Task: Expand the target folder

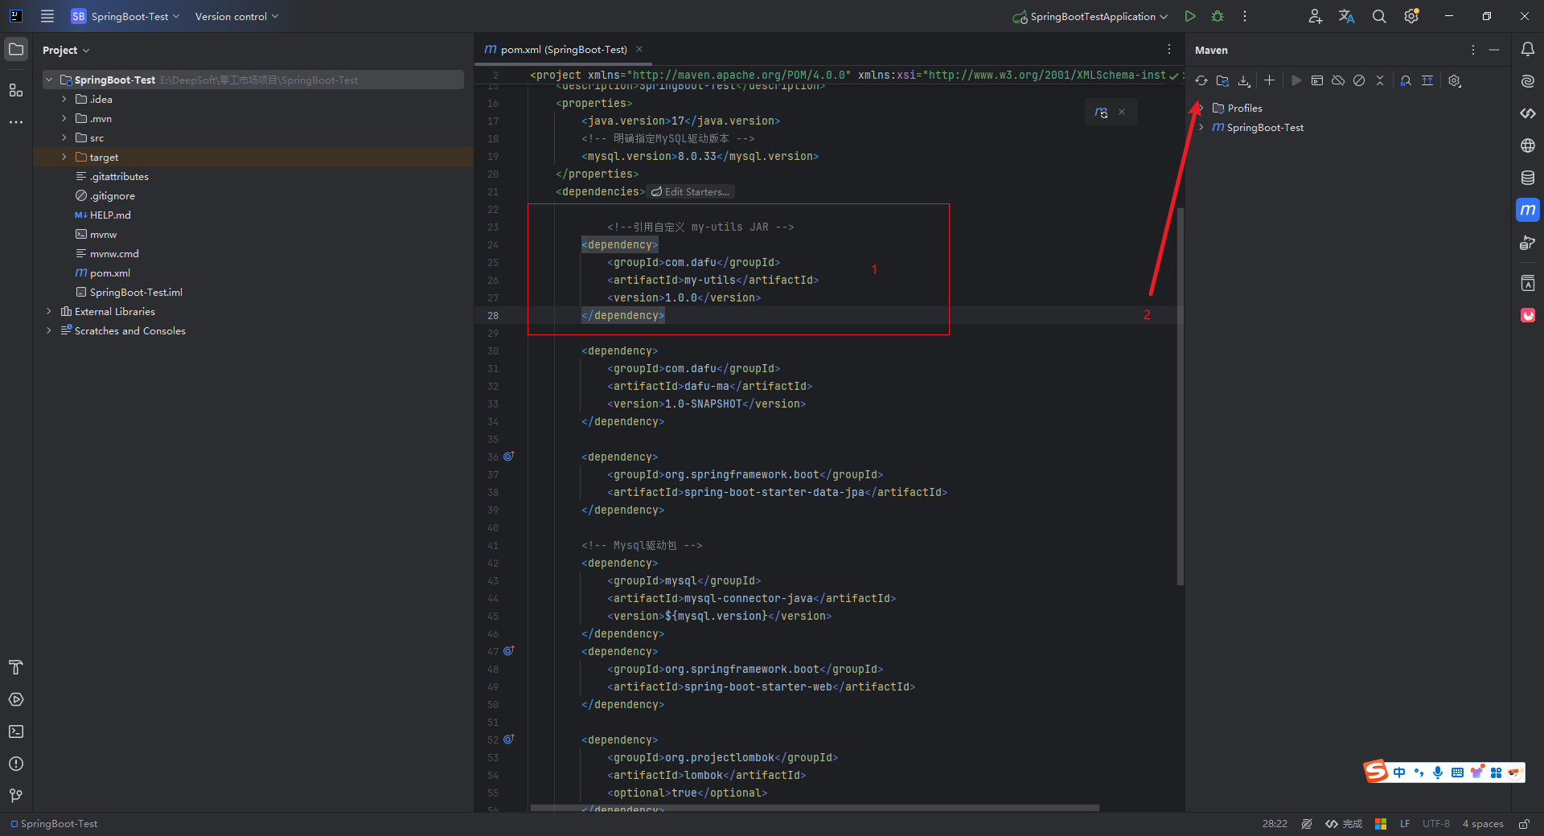Action: [64, 157]
